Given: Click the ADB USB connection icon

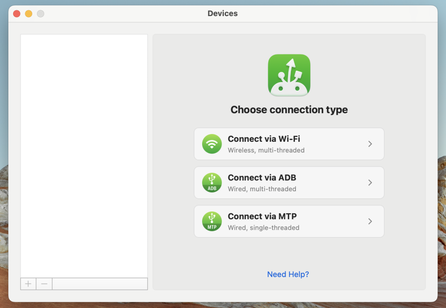Looking at the screenshot, I should [x=212, y=183].
